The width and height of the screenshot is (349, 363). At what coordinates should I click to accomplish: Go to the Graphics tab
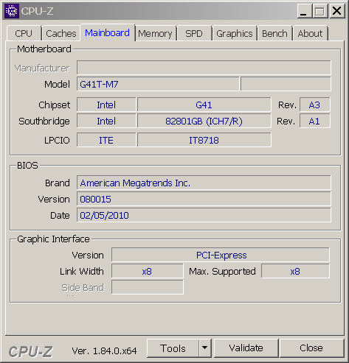click(x=235, y=33)
